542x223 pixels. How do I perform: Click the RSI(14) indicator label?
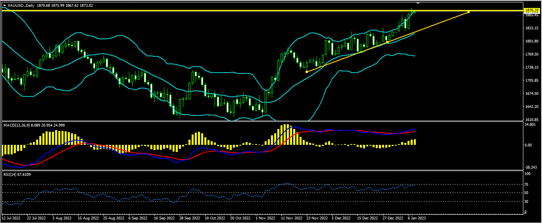click(12, 175)
